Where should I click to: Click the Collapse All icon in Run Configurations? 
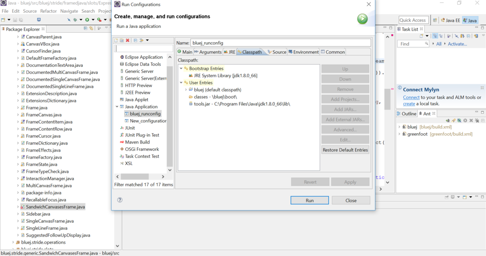[135, 40]
